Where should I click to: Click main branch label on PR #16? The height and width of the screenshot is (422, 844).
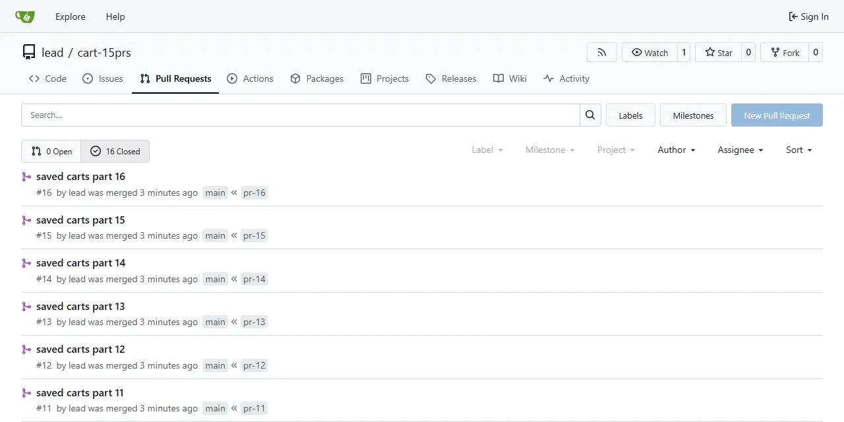point(215,193)
